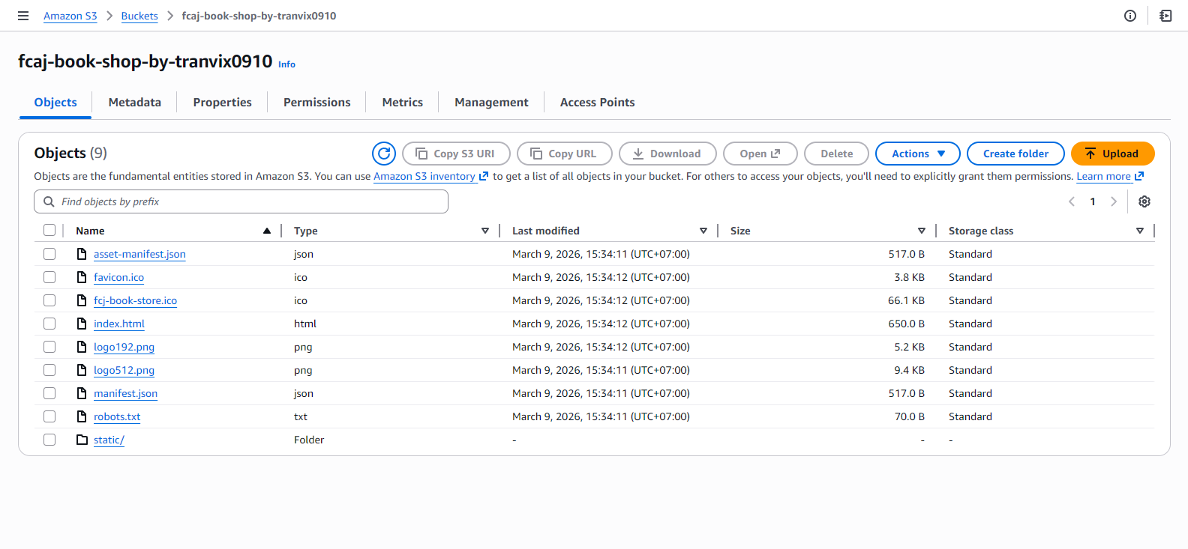
Task: Click file icon next to robots.txt
Action: (82, 416)
